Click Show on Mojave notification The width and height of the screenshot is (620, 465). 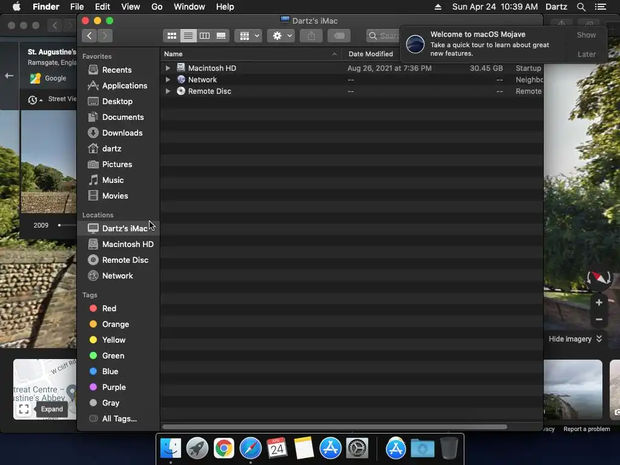click(x=586, y=35)
